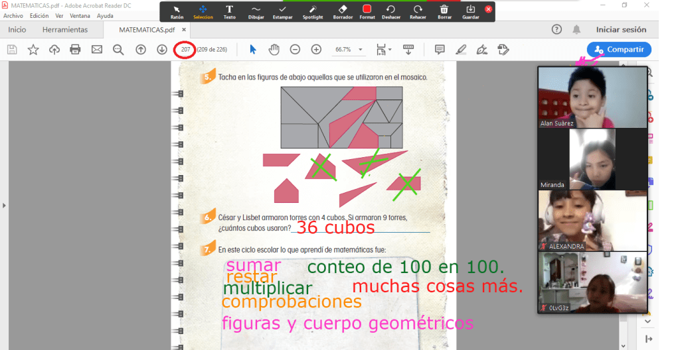Enable the Estampar stamp tool
This screenshot has width=680, height=350.
(x=283, y=12)
